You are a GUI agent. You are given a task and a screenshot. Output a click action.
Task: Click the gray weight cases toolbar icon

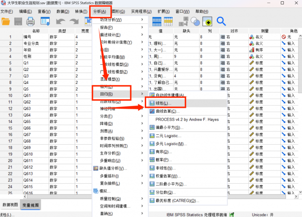click(183, 21)
